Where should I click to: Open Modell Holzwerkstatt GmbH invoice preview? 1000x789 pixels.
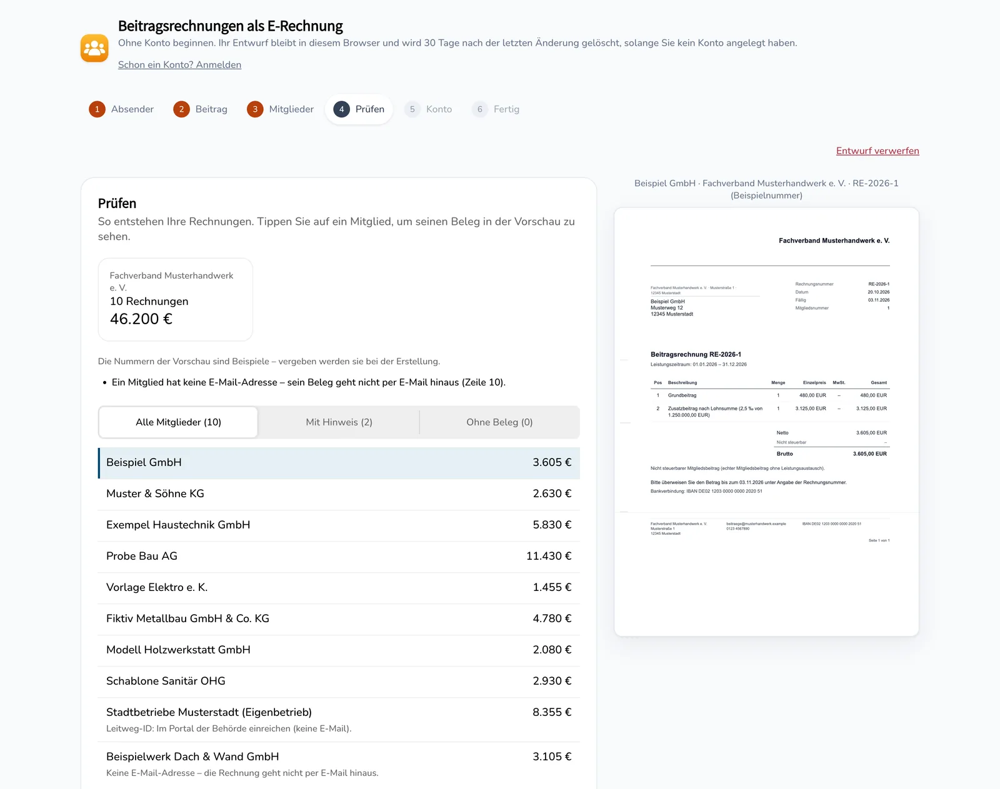coord(339,650)
